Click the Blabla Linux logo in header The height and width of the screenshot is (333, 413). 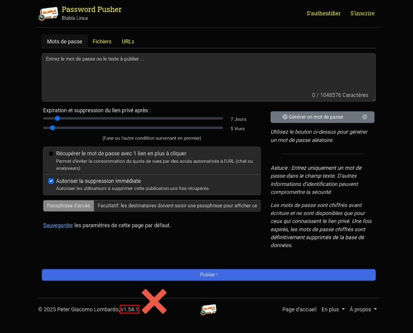(x=48, y=14)
